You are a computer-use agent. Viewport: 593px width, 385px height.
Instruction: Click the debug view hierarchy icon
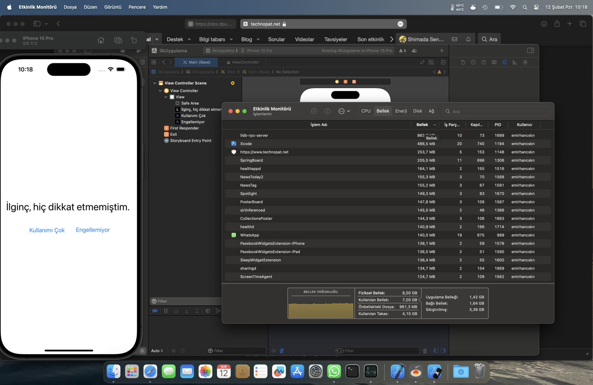(x=208, y=311)
